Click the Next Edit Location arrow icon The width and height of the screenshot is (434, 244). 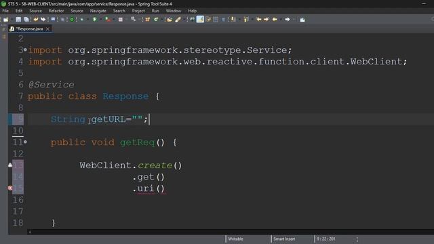(x=267, y=20)
